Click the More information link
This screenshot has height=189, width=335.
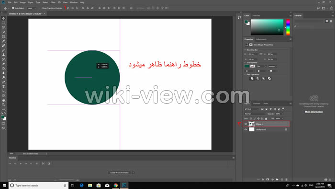pyautogui.click(x=314, y=112)
